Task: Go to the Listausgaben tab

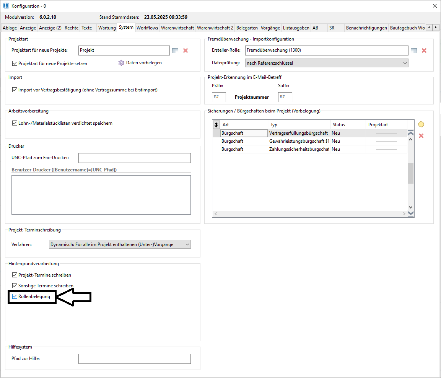Action: coord(296,28)
